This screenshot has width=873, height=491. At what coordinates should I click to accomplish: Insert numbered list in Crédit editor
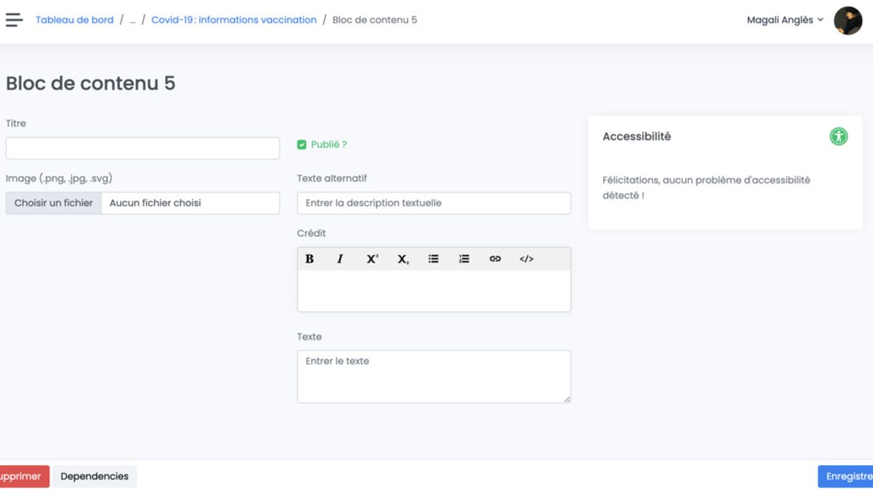point(464,259)
